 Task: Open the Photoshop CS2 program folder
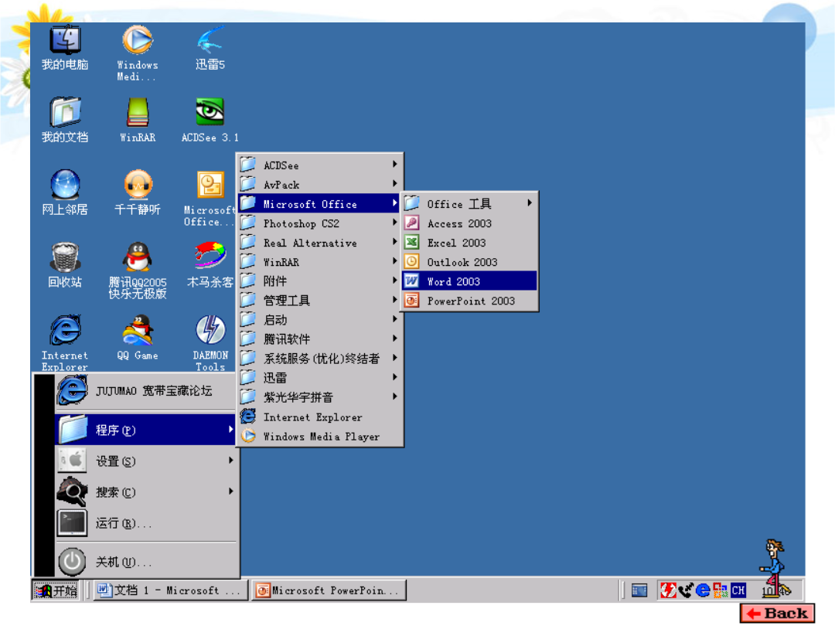(319, 223)
